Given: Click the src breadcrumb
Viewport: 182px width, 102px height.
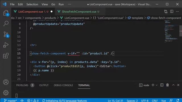Looking at the screenshot, I should 20,18.
